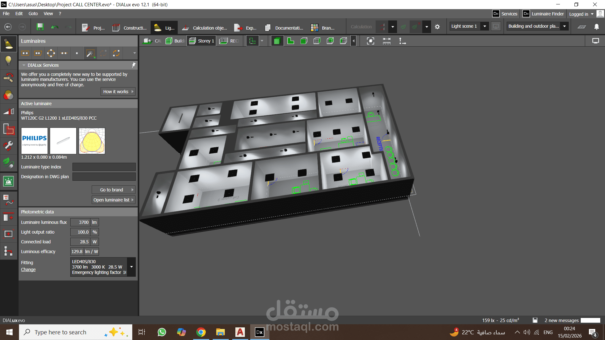Open the Fitting LED40S/830 dropdown
This screenshot has width=605, height=340.
coord(131,267)
